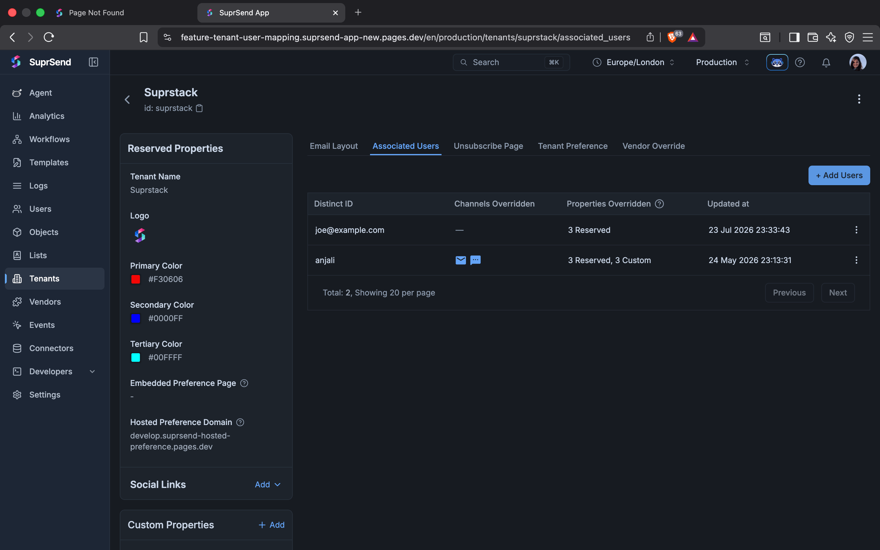Image resolution: width=880 pixels, height=550 pixels.
Task: Click Brave Shields icon
Action: pyautogui.click(x=672, y=37)
